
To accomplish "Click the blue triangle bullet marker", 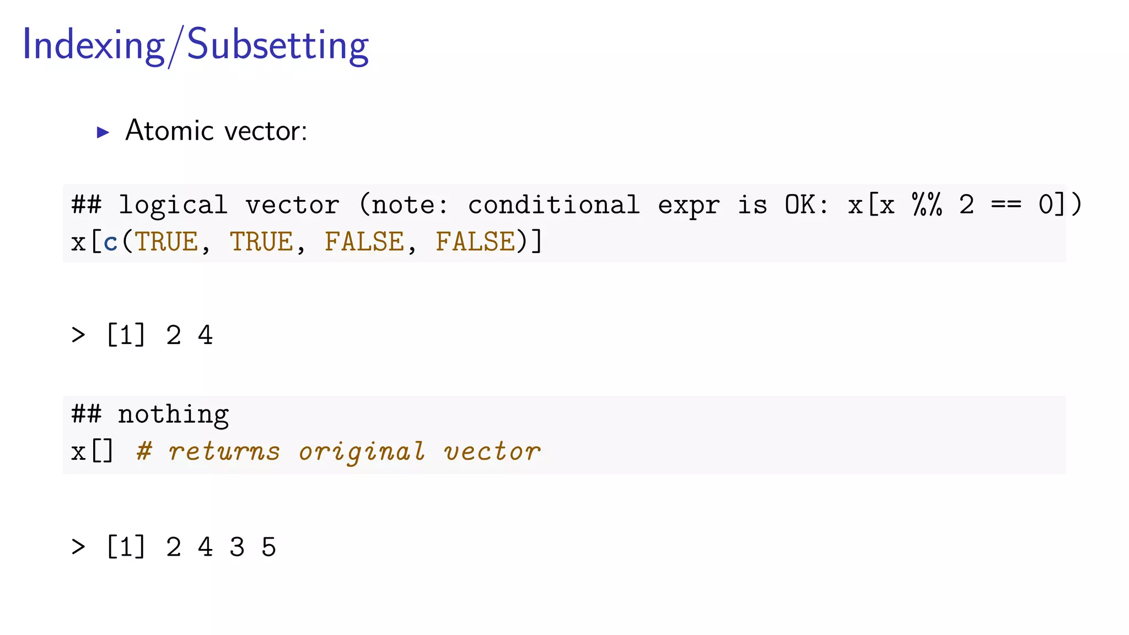I will click(x=103, y=132).
